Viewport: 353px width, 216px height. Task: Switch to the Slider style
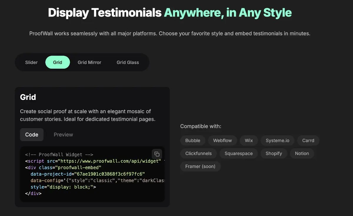coord(31,62)
